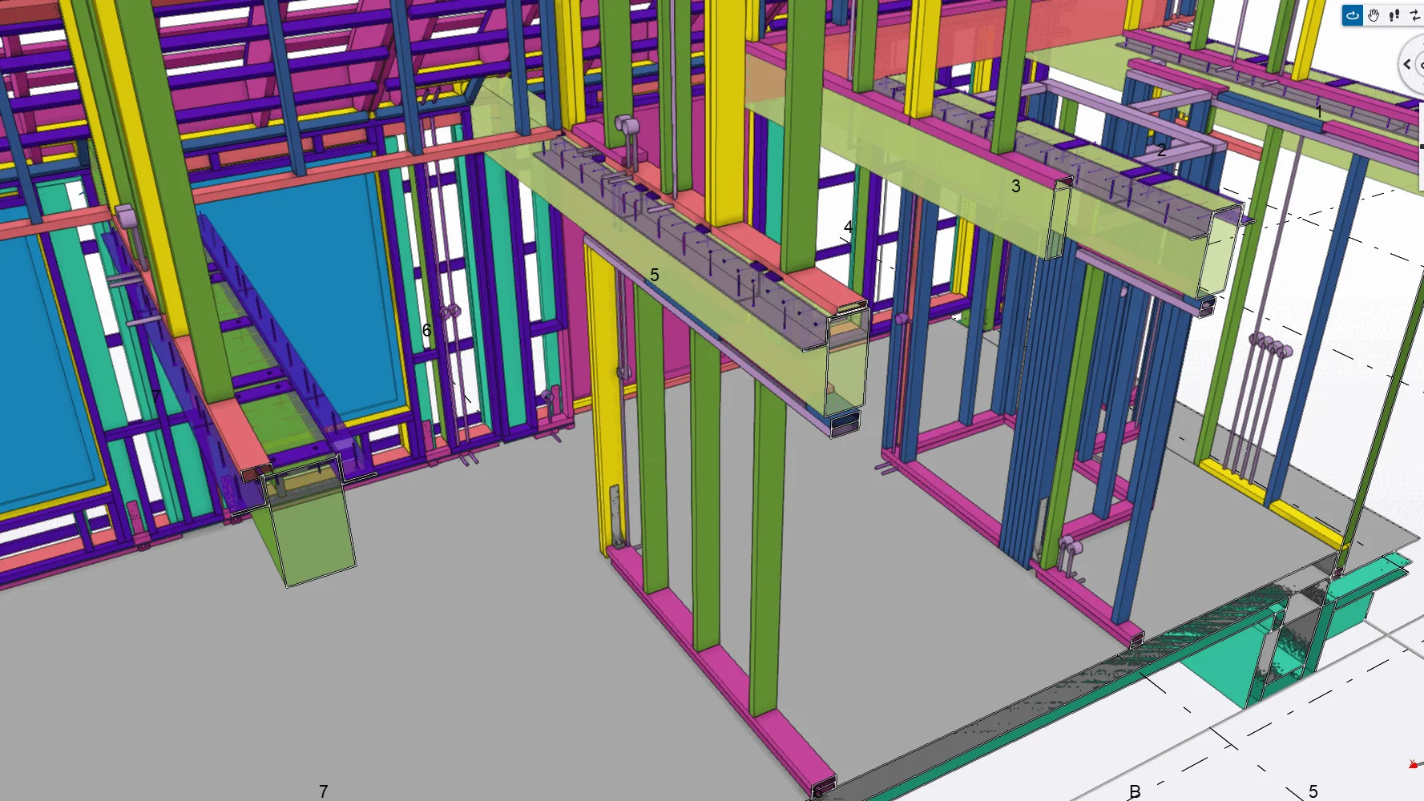Click the red X axis arrow
The width and height of the screenshot is (1424, 801).
[x=1414, y=765]
